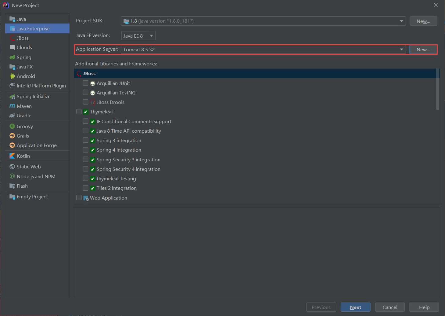Image resolution: width=445 pixels, height=316 pixels.
Task: Click the IntelliJ IDEA logo in title bar
Action: pyautogui.click(x=6, y=5)
